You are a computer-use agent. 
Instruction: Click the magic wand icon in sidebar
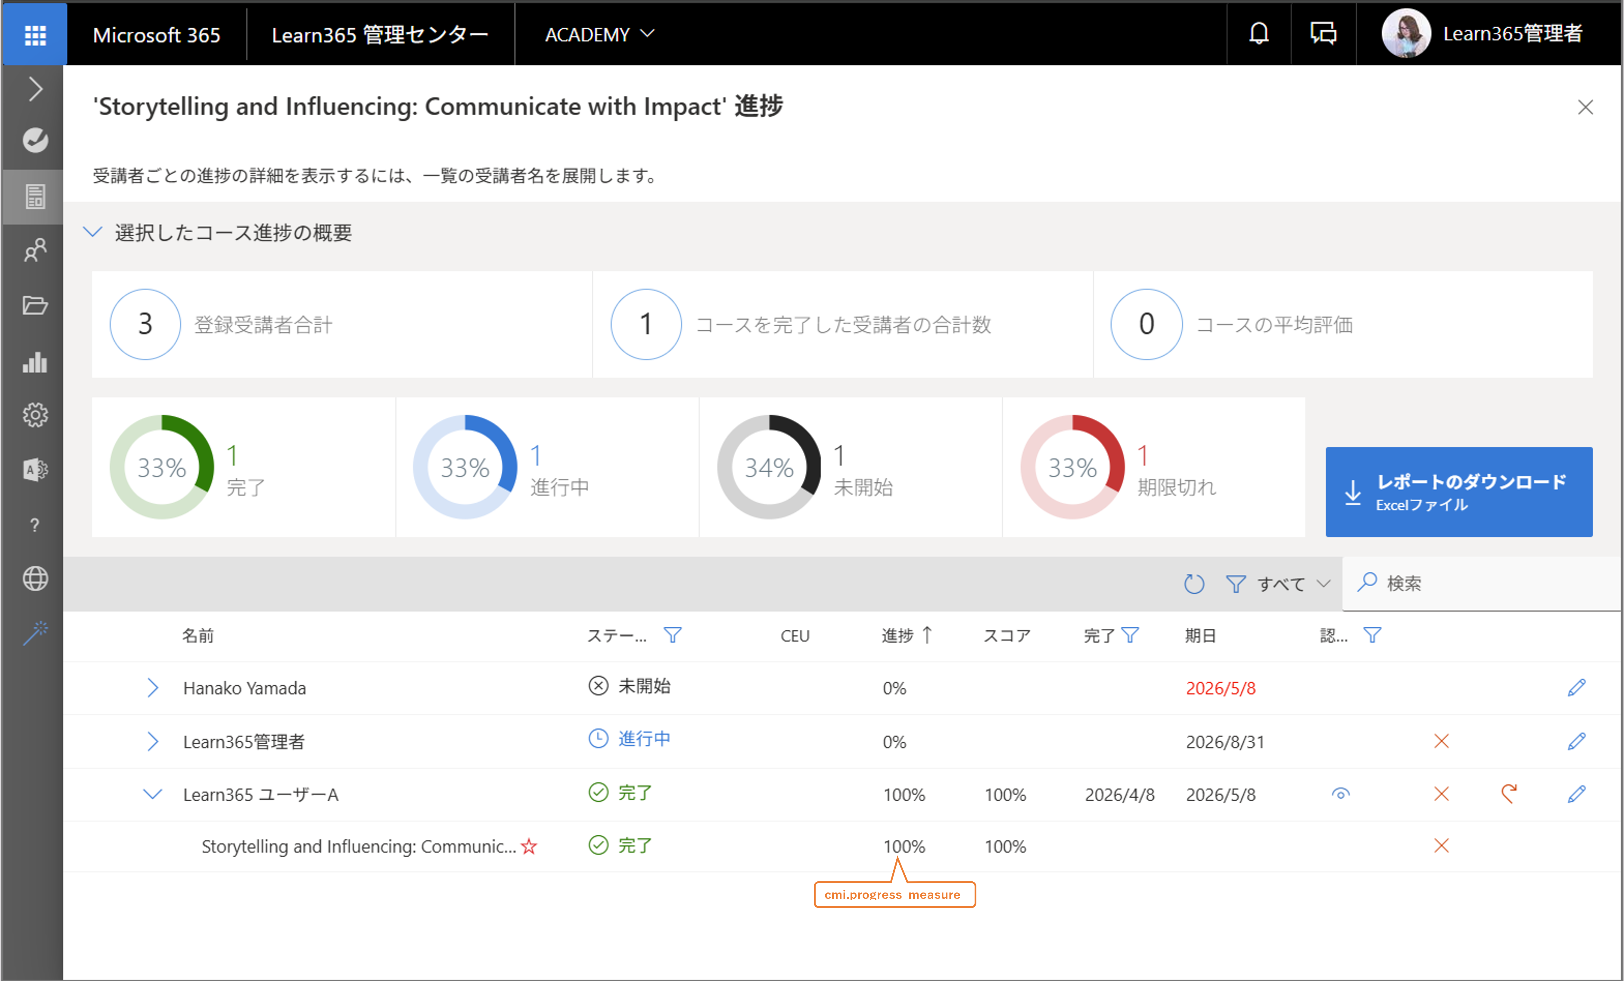[x=35, y=633]
